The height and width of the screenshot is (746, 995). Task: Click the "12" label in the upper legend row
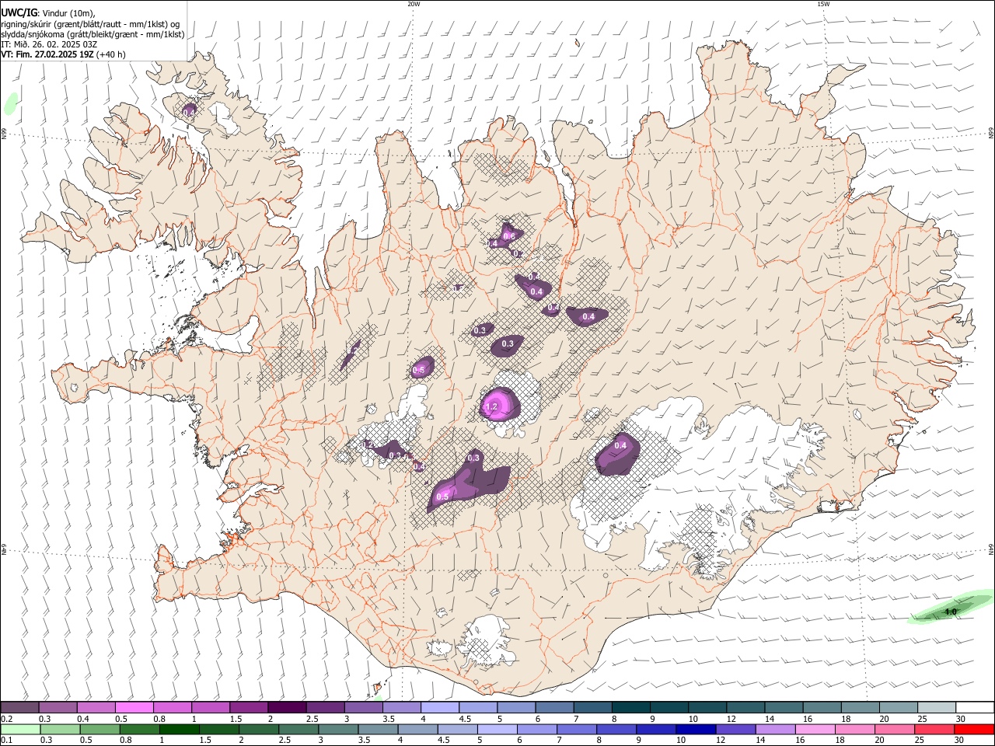coord(731,719)
